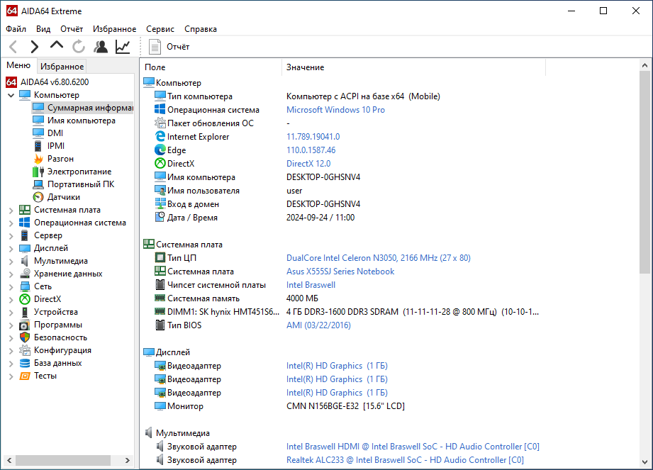Click the Конфигурация icon in tree
The width and height of the screenshot is (653, 470).
pos(25,350)
